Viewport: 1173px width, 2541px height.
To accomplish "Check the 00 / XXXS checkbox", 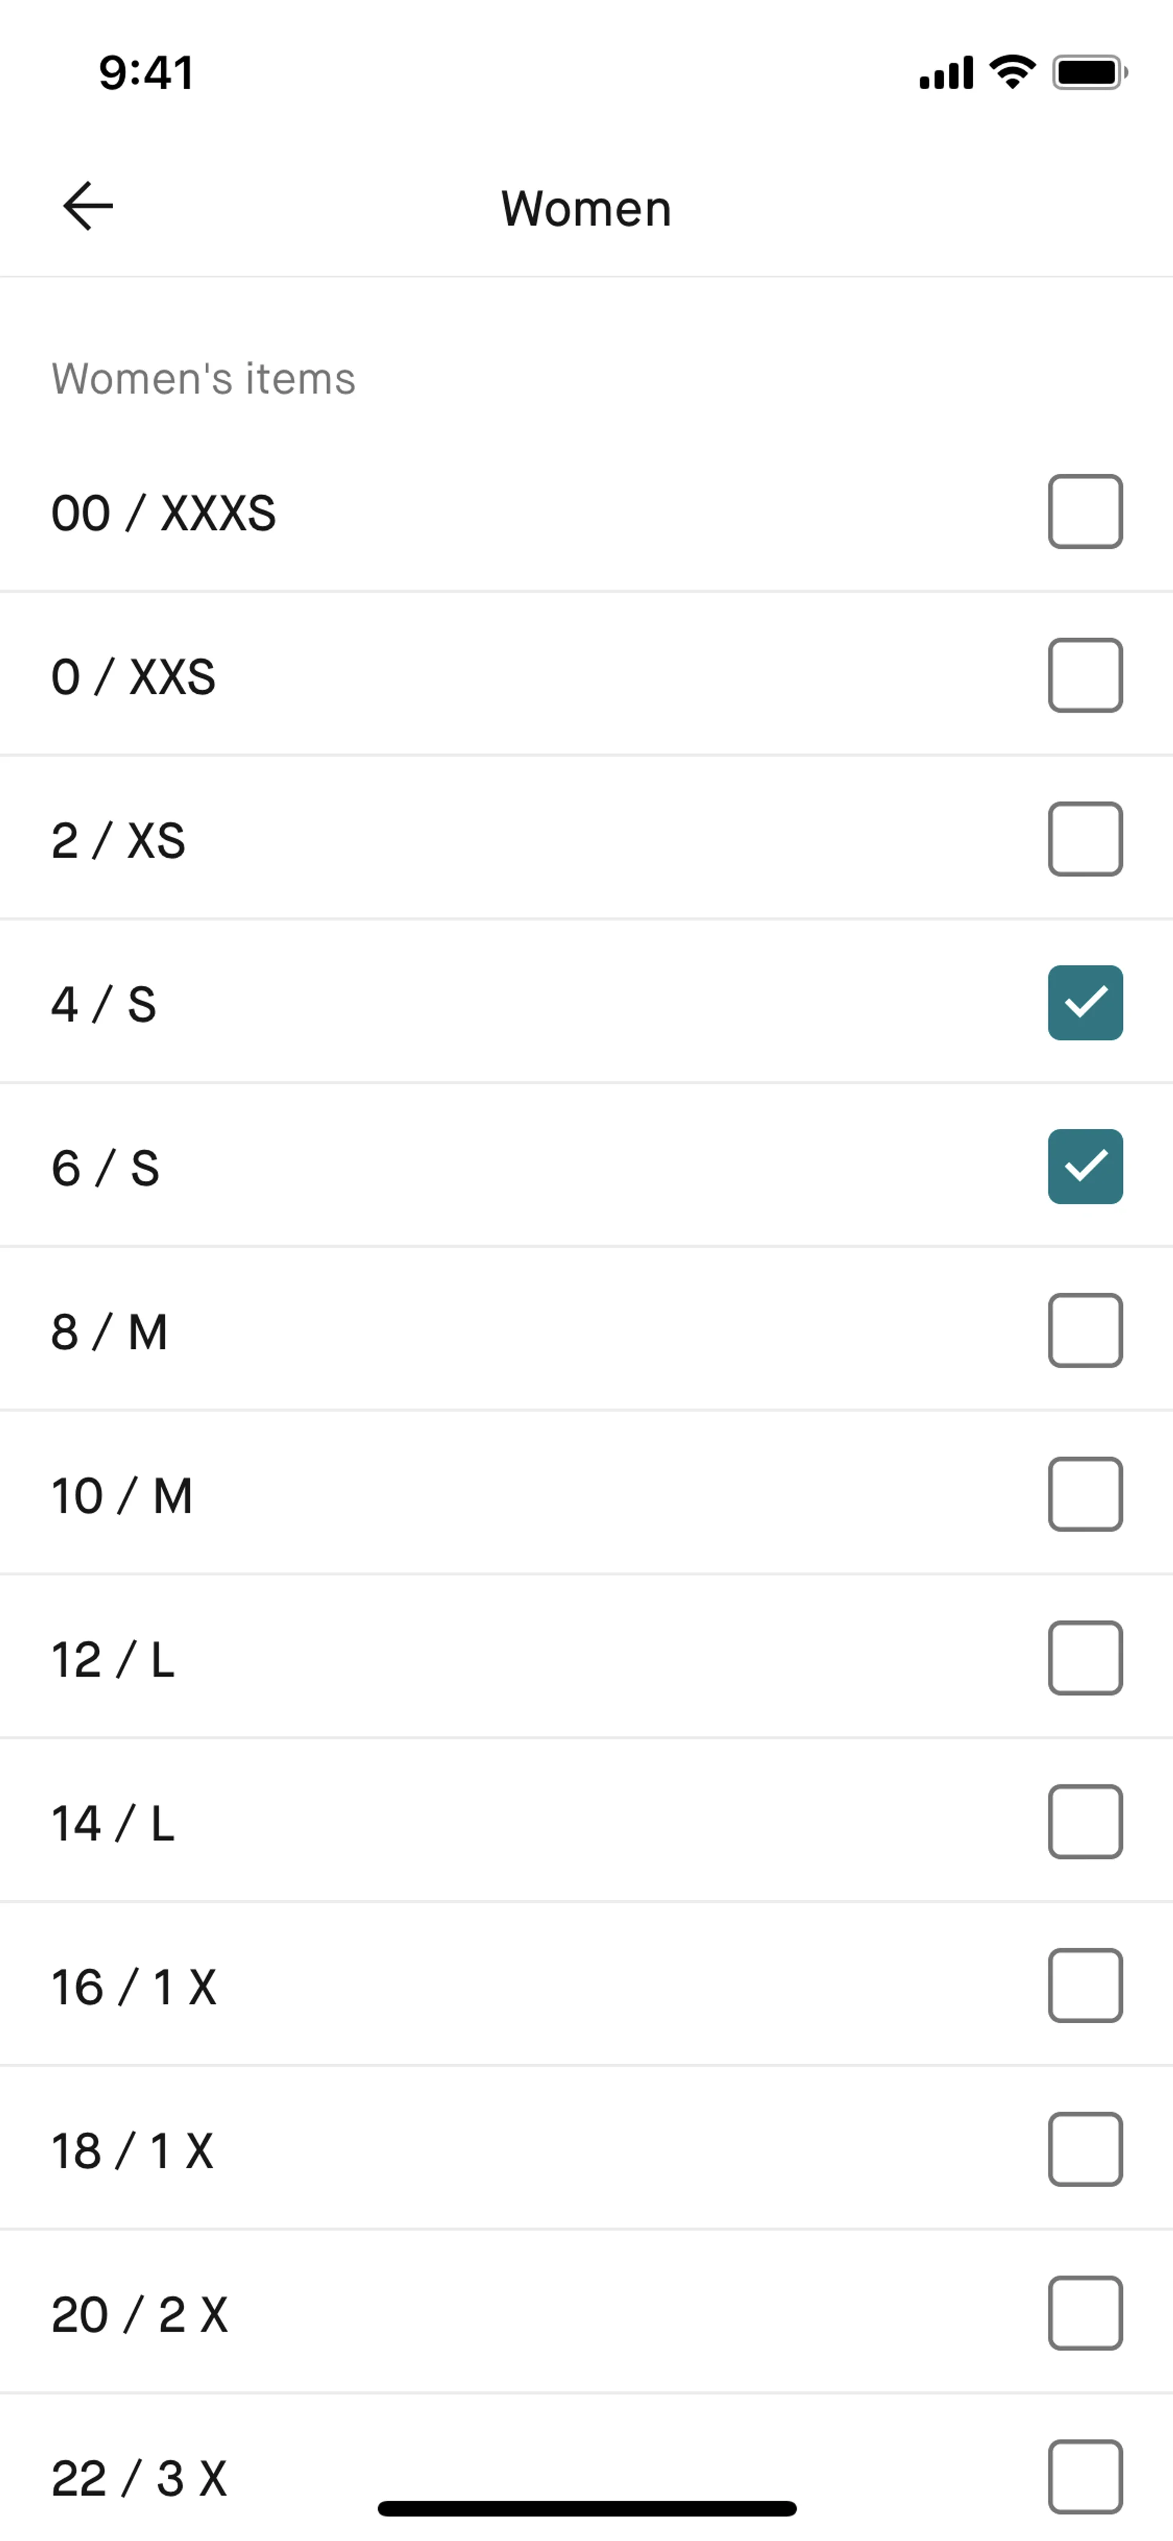I will [1084, 511].
